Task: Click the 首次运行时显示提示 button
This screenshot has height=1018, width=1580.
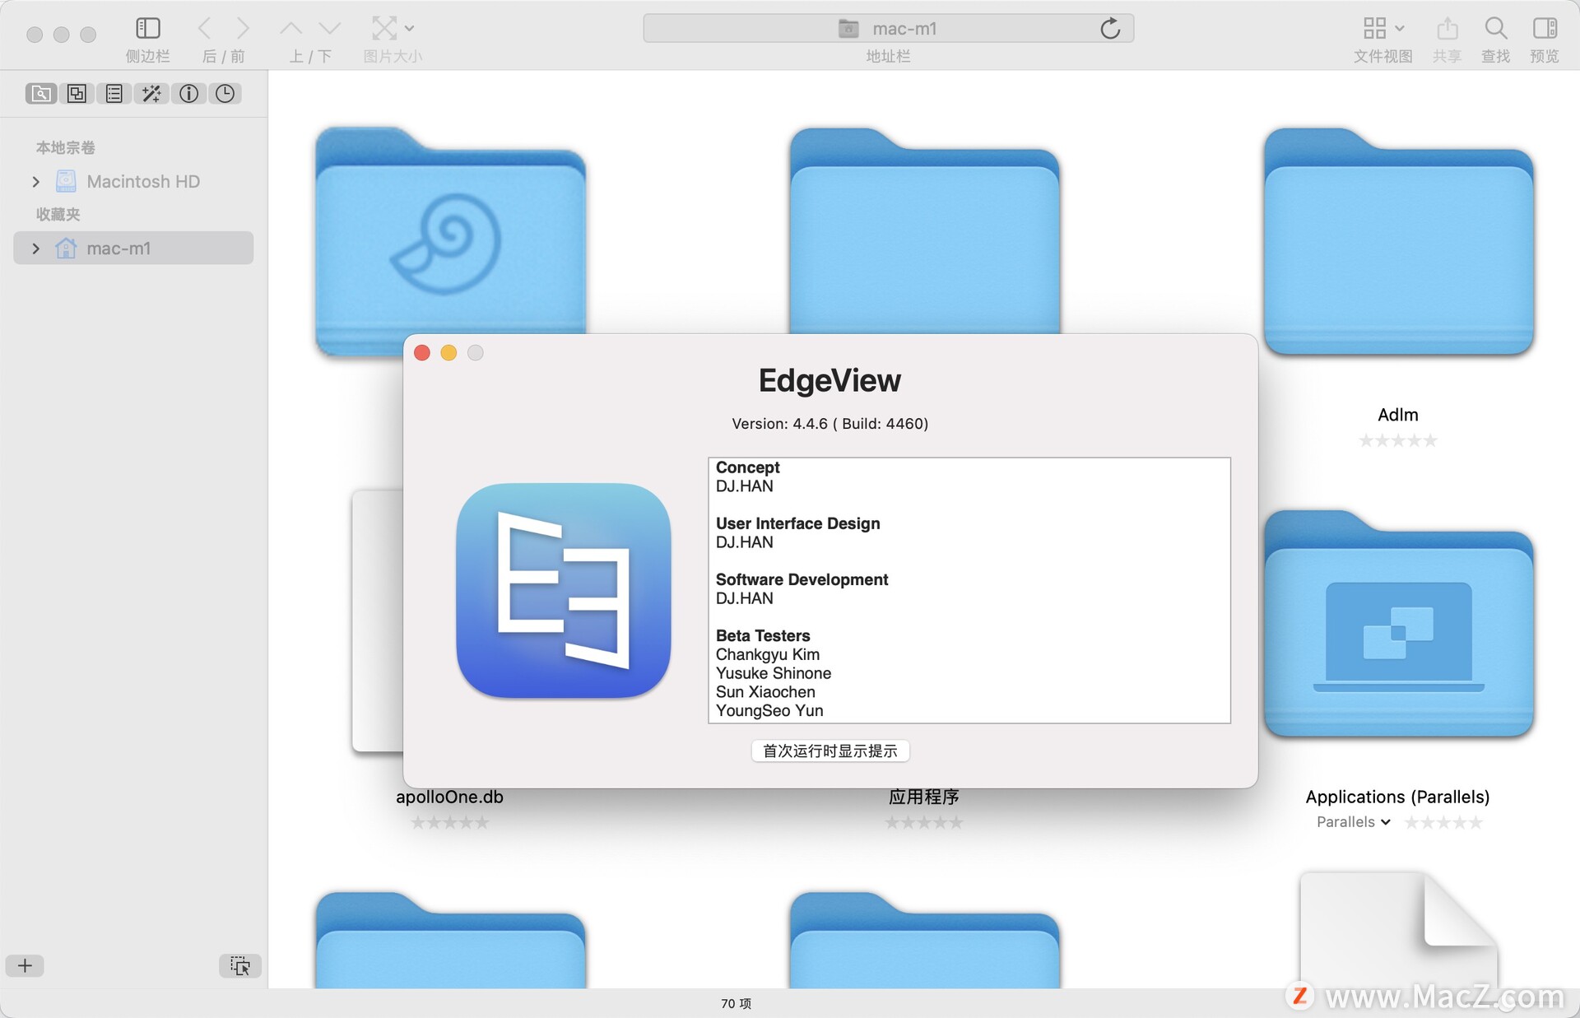Action: [829, 751]
